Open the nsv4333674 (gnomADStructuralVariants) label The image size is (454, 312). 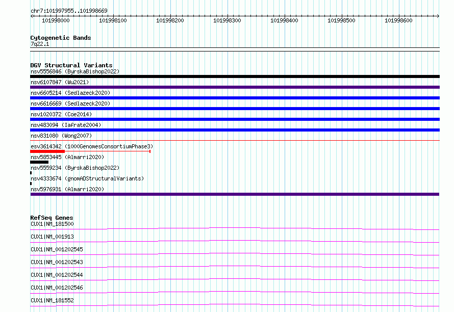pyautogui.click(x=87, y=178)
